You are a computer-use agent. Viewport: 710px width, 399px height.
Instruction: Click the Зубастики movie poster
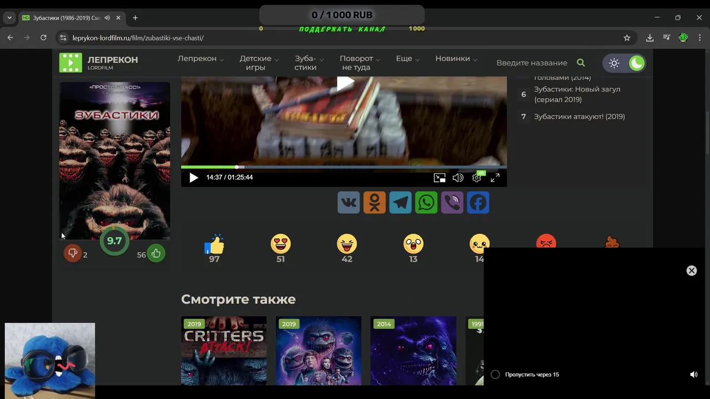point(115,161)
